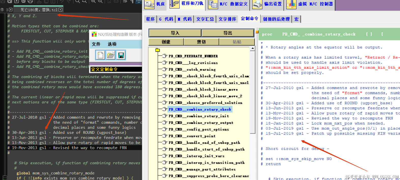
Task: Click the hand icon beside PB_CMD__convert_point
Action: [165, 136]
